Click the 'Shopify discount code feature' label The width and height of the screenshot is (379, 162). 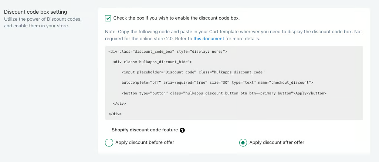click(x=145, y=130)
